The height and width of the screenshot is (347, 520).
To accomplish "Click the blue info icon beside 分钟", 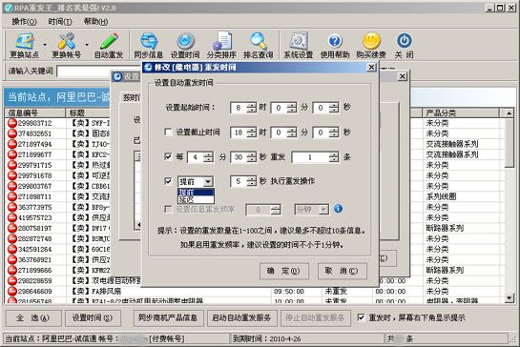I will [x=338, y=209].
